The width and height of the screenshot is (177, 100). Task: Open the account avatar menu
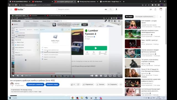[x=161, y=9]
